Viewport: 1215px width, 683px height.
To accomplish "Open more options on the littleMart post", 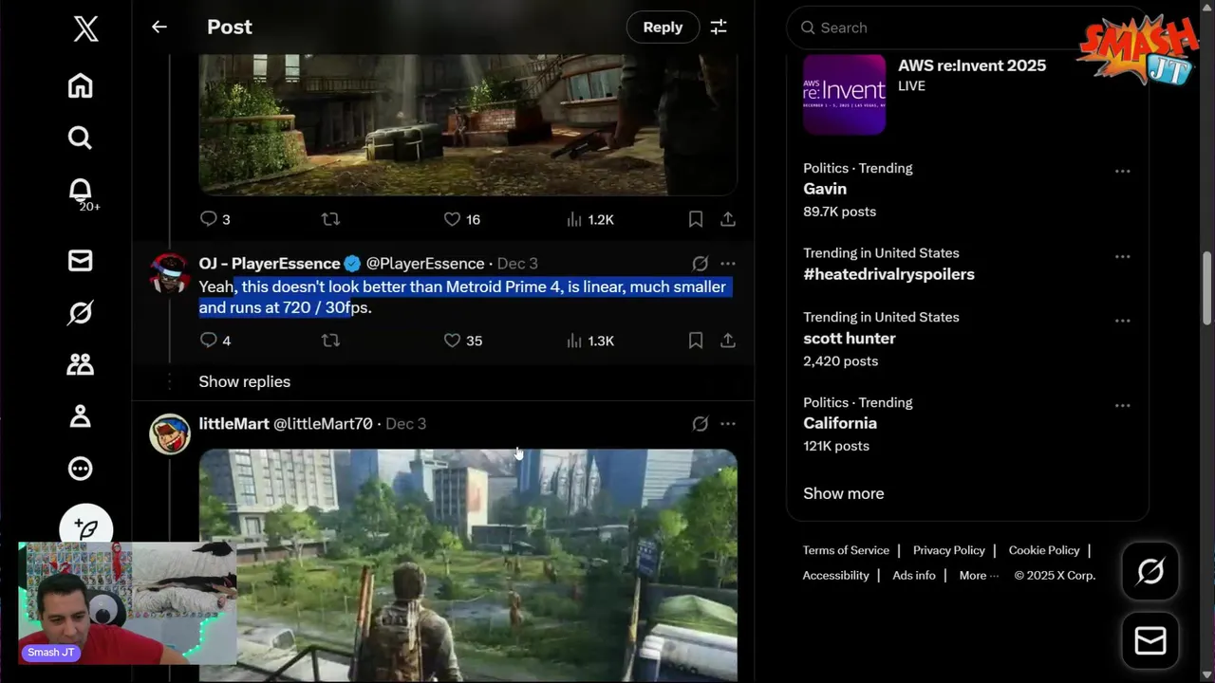I will pos(728,424).
